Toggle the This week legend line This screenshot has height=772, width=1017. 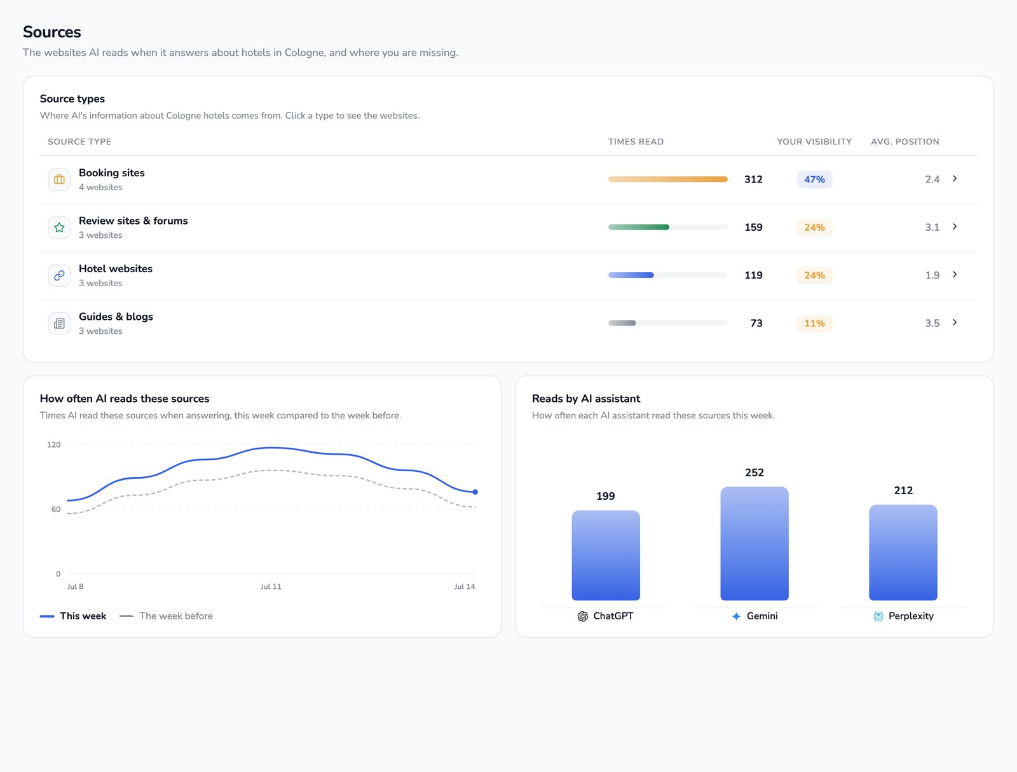73,616
